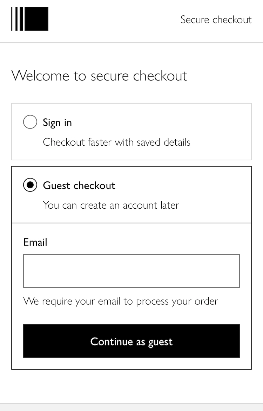Click the email requirement helper text
This screenshot has width=263, height=411.
121,301
